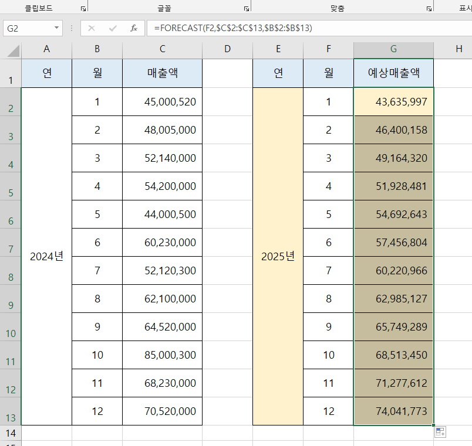
Task: Select forecast cell 54,692,643
Action: pos(394,215)
